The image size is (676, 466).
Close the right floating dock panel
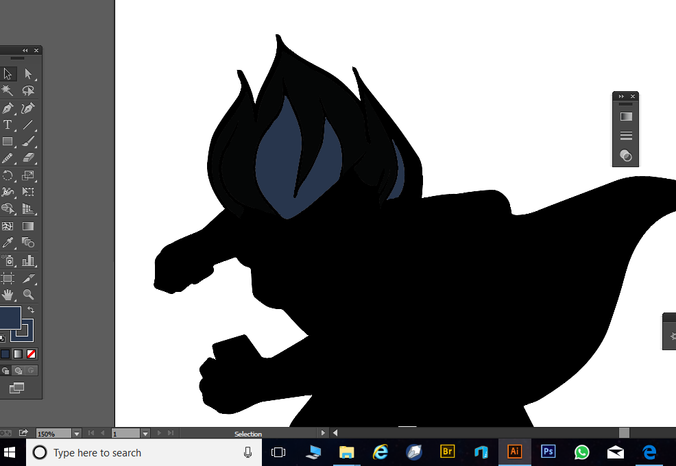(x=633, y=96)
